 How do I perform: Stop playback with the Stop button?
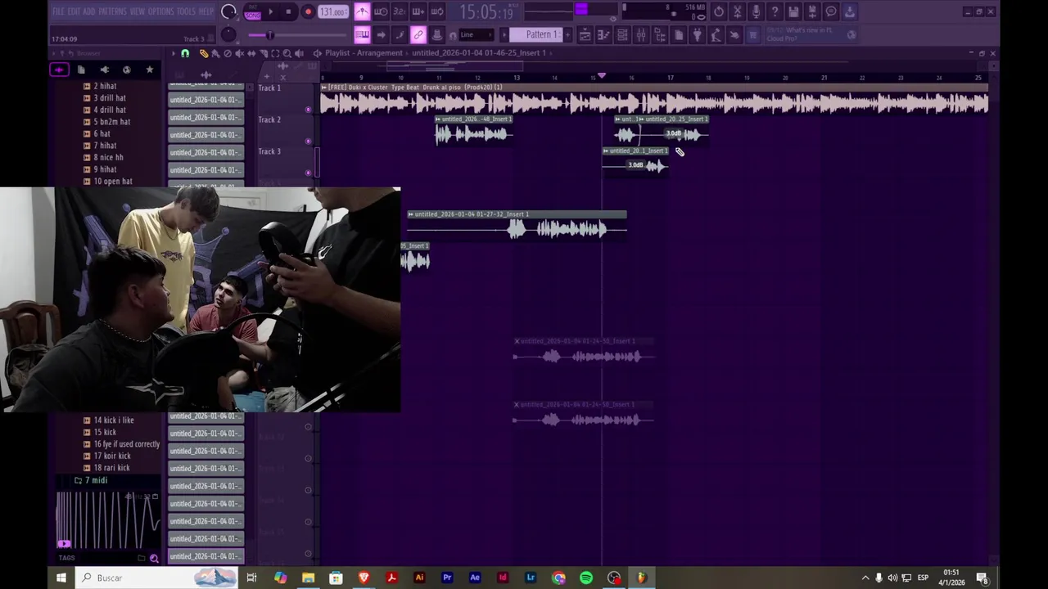coord(289,11)
